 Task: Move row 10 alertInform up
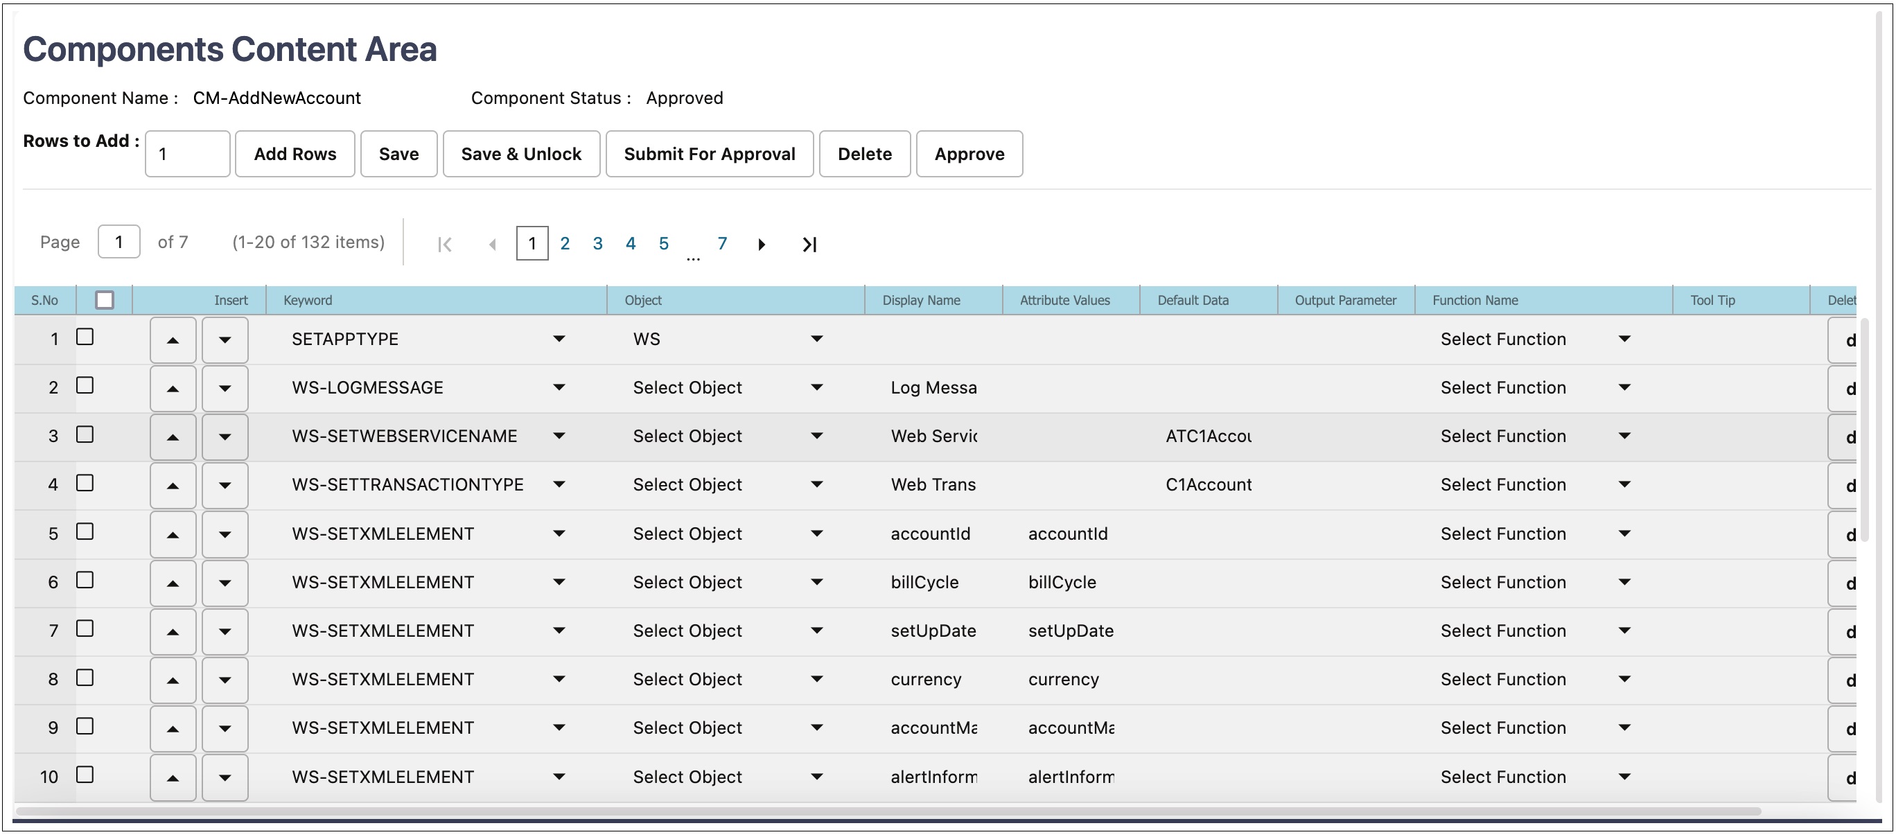coord(173,778)
